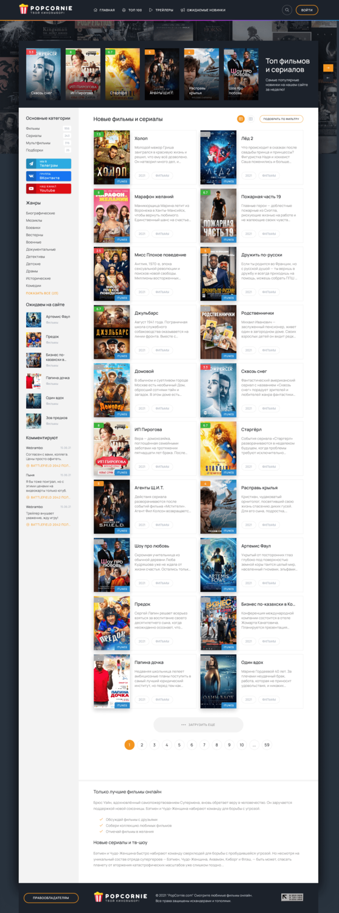339x913 pixels.
Task: Click the footer counter badge icon
Action: (x=292, y=897)
